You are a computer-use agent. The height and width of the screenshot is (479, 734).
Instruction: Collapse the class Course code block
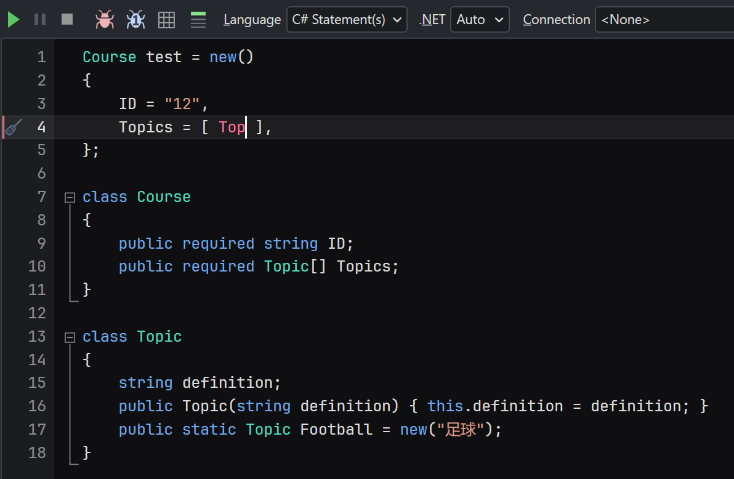tap(70, 198)
